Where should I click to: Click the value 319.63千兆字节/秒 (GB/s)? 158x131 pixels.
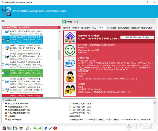point(81,110)
